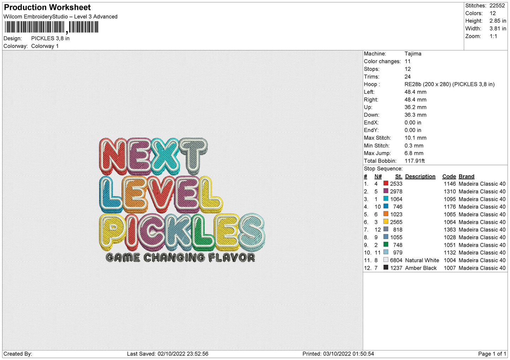The image size is (510, 360).
Task: Click the NEXT LEVEL PICKLES embroidery preview
Action: (x=182, y=200)
